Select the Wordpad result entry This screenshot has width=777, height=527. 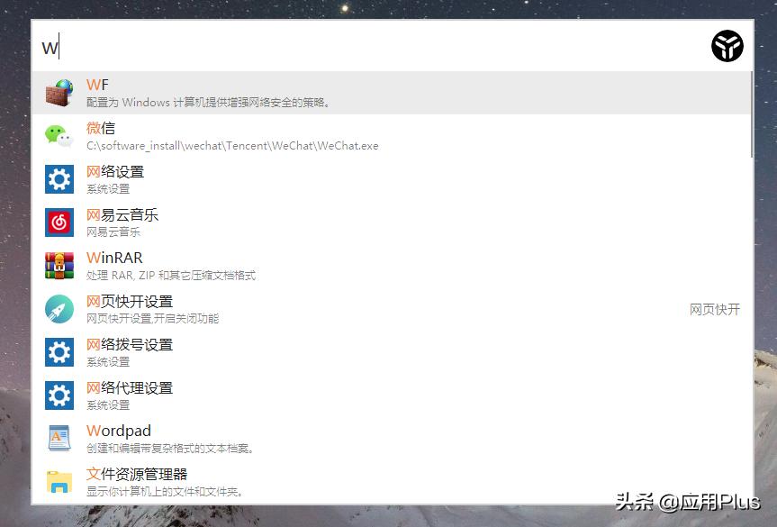tap(270, 438)
